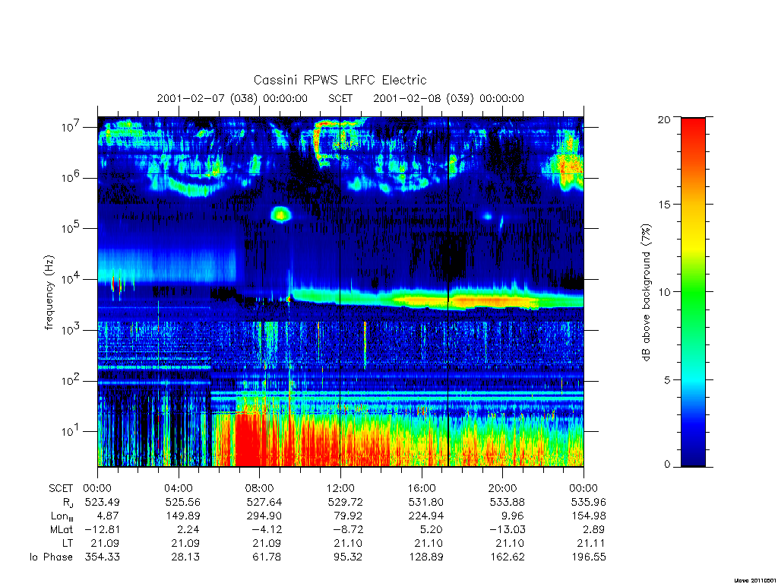The image size is (778, 584).
Task: Click start date '2001-02-07 (038) 00:00:00'
Action: click(232, 98)
